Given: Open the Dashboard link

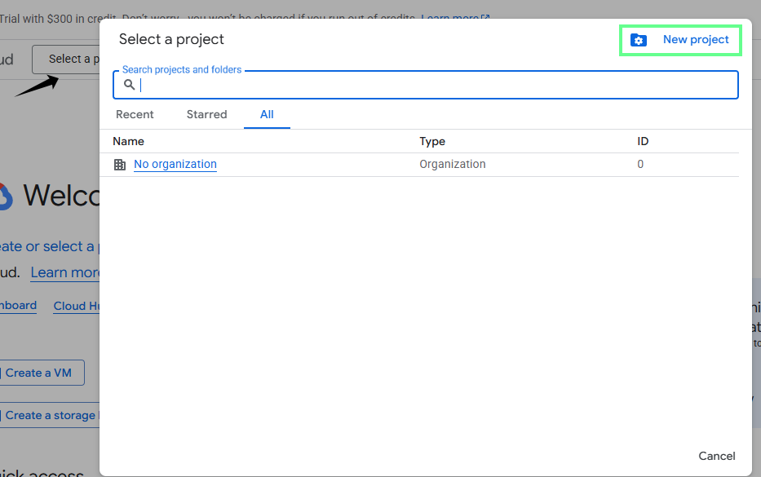Looking at the screenshot, I should (x=18, y=305).
